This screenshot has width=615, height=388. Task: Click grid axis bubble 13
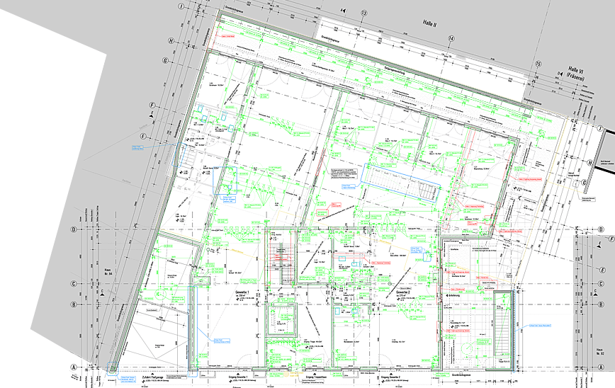click(365, 13)
